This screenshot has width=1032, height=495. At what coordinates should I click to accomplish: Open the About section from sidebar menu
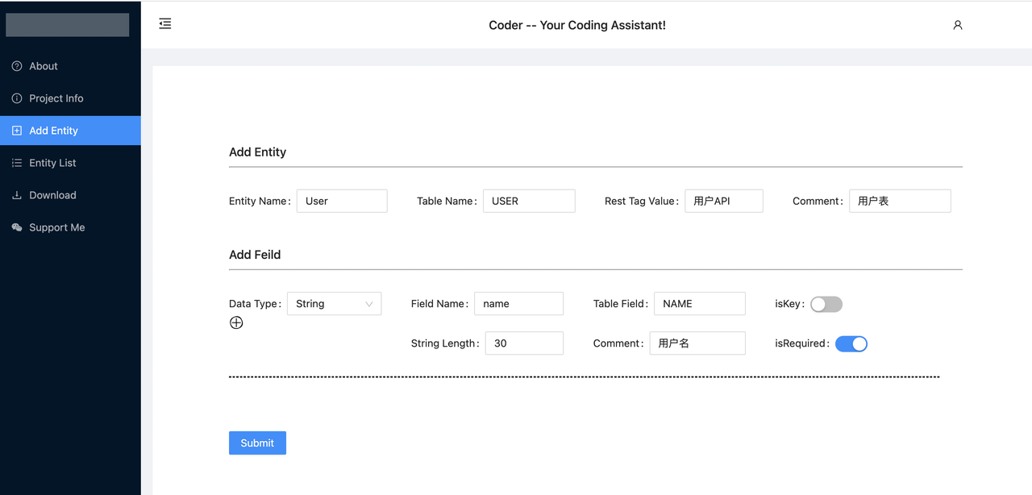point(44,65)
